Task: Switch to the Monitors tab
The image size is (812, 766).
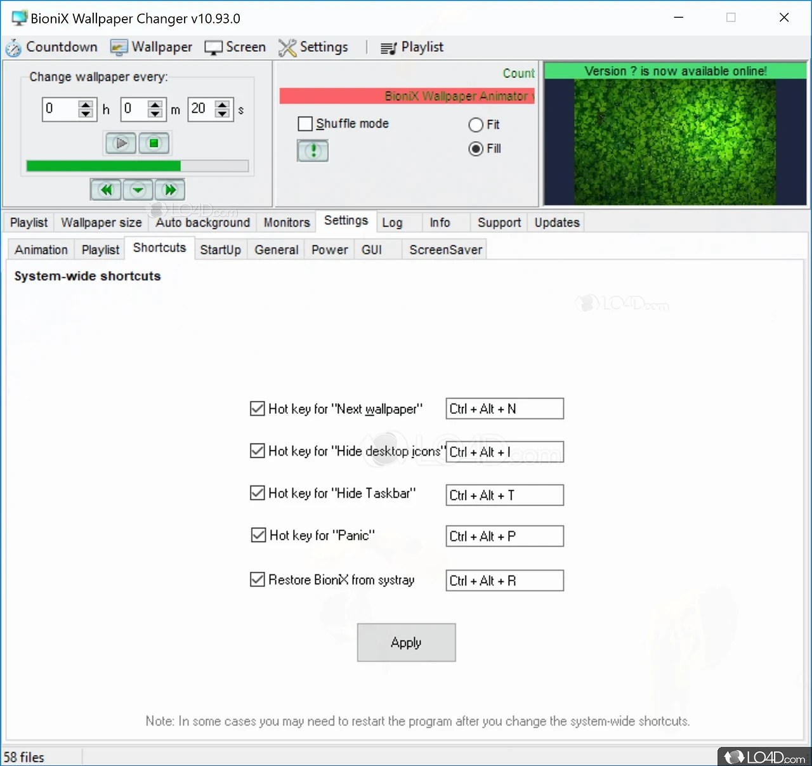Action: 287,223
